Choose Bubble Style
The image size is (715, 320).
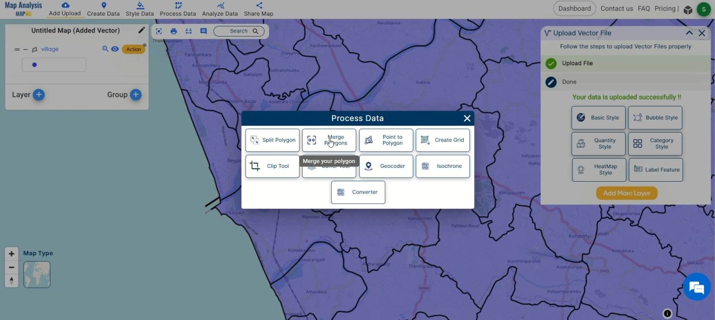655,118
